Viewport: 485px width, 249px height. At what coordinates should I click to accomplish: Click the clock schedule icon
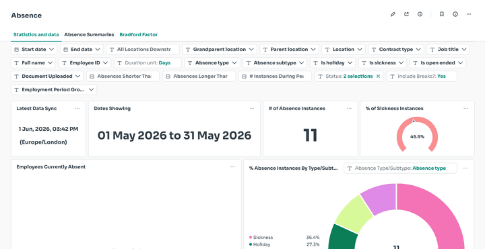pos(420,14)
